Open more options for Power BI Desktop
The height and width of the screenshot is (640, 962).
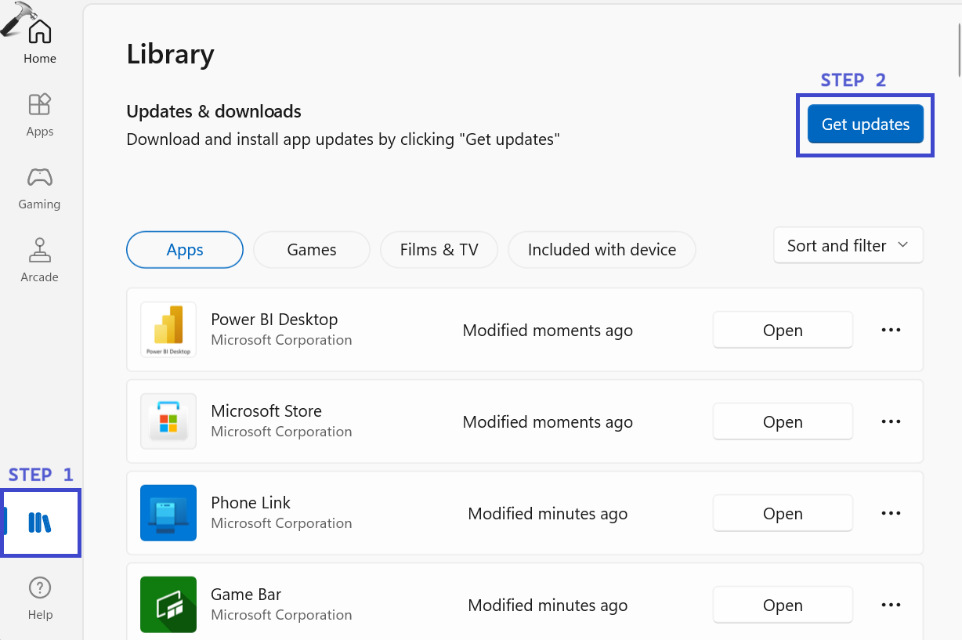[891, 330]
